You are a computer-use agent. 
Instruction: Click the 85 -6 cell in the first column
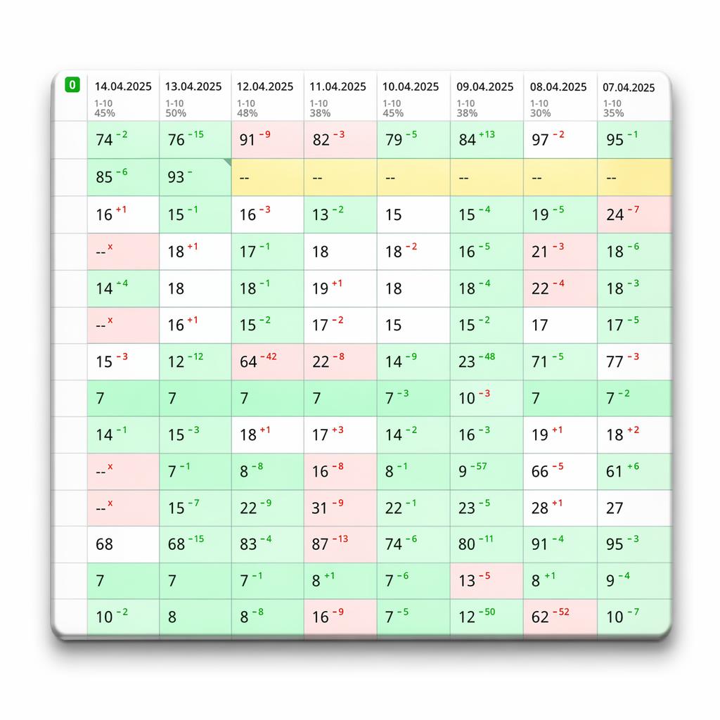[x=123, y=178]
